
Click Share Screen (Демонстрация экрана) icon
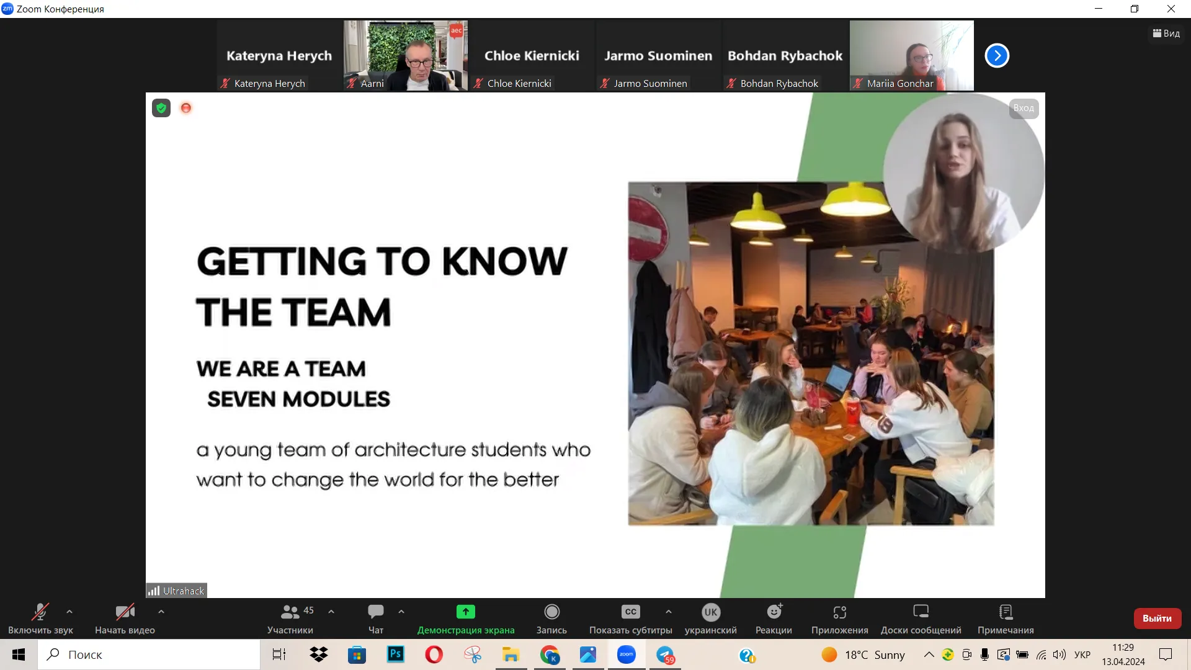(466, 612)
